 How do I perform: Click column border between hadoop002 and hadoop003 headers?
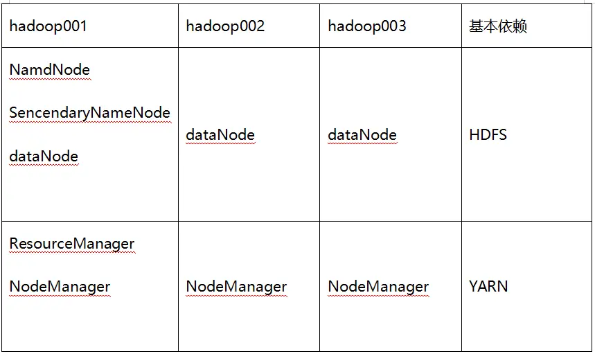click(319, 26)
